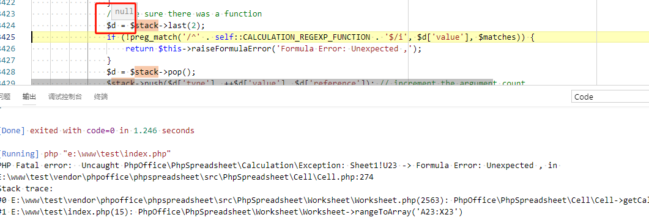Select the 输出 output tab
Image resolution: width=649 pixels, height=220 pixels.
point(29,97)
